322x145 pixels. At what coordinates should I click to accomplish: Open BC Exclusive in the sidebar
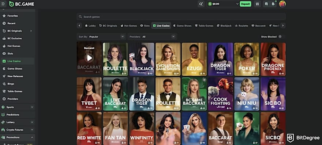(18, 39)
